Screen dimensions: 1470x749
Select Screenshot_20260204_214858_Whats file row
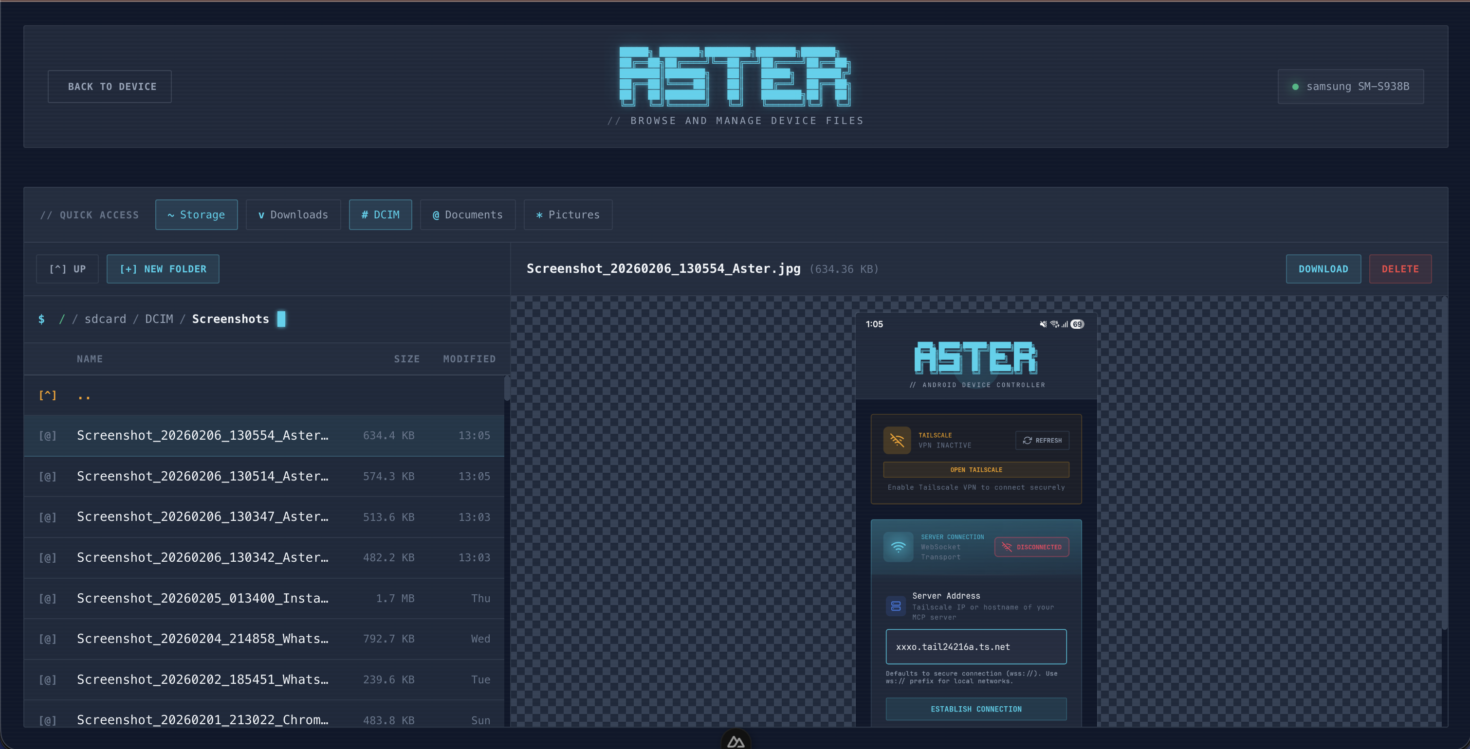tap(264, 639)
